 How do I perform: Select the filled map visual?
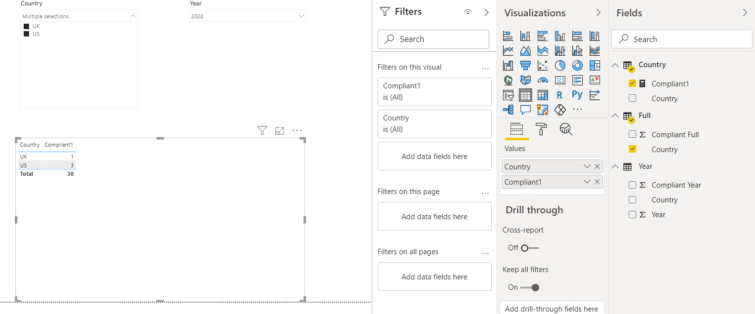click(525, 80)
